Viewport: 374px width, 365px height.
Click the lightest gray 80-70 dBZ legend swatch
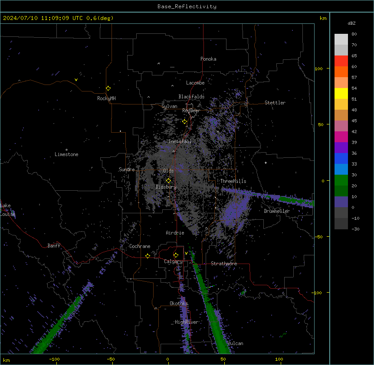[x=341, y=39]
